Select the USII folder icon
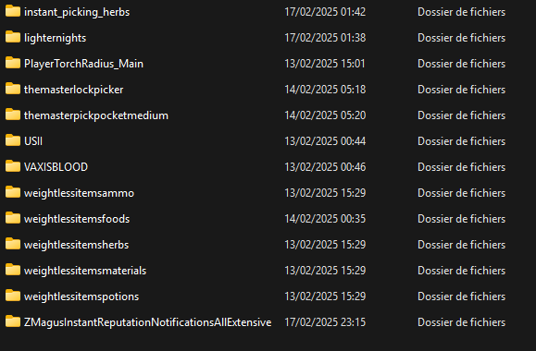This screenshot has width=536, height=351. coord(13,140)
